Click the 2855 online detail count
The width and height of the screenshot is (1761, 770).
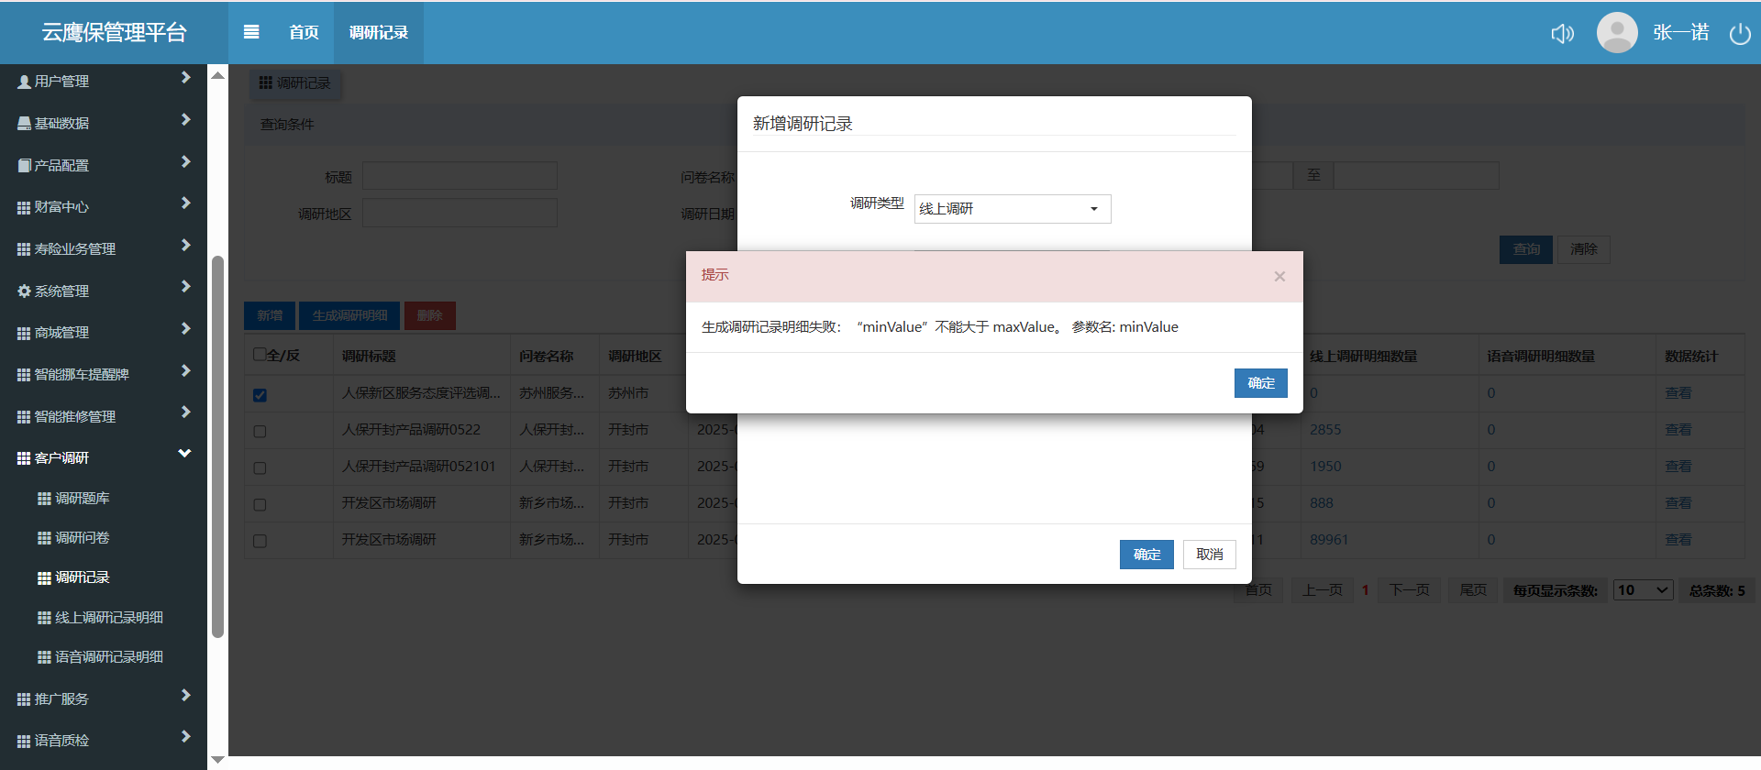pyautogui.click(x=1325, y=430)
